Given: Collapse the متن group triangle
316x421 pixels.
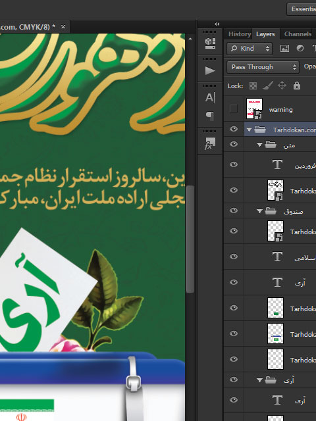Looking at the screenshot, I should [259, 145].
